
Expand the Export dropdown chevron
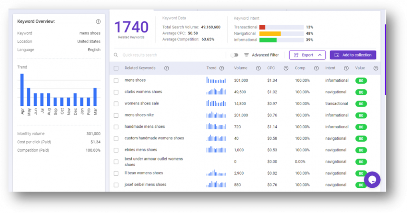[320, 55]
